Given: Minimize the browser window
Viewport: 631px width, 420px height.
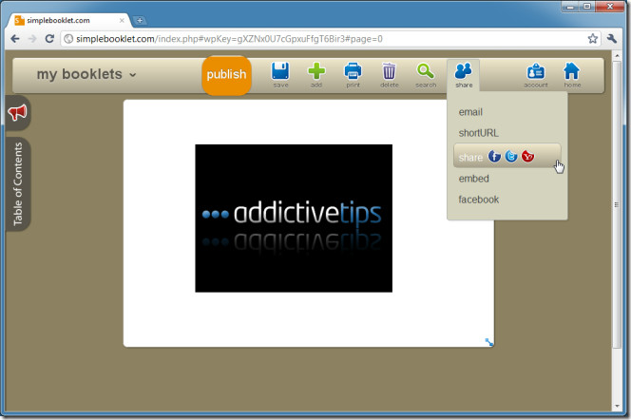Looking at the screenshot, I should click(570, 7).
